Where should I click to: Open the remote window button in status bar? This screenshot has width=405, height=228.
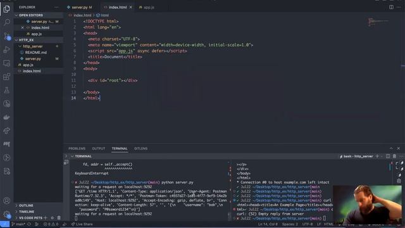[x=4, y=224]
